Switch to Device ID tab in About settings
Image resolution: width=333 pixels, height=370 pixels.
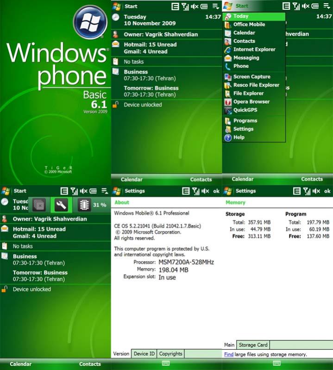pyautogui.click(x=144, y=354)
